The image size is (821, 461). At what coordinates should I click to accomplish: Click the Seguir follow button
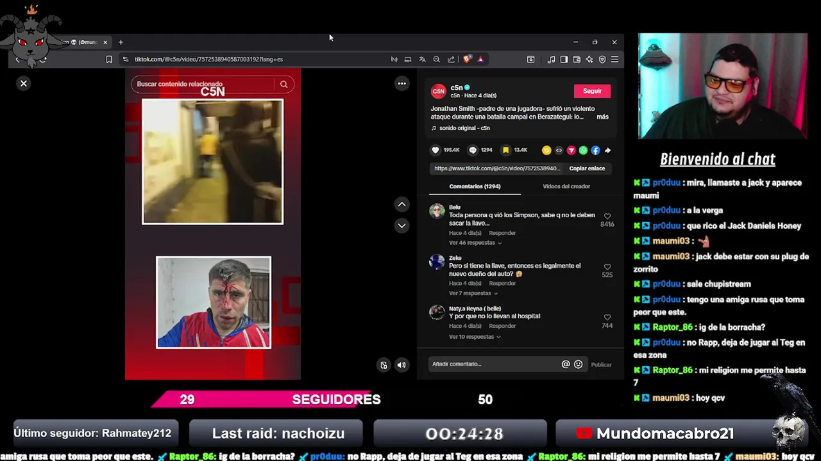click(592, 91)
